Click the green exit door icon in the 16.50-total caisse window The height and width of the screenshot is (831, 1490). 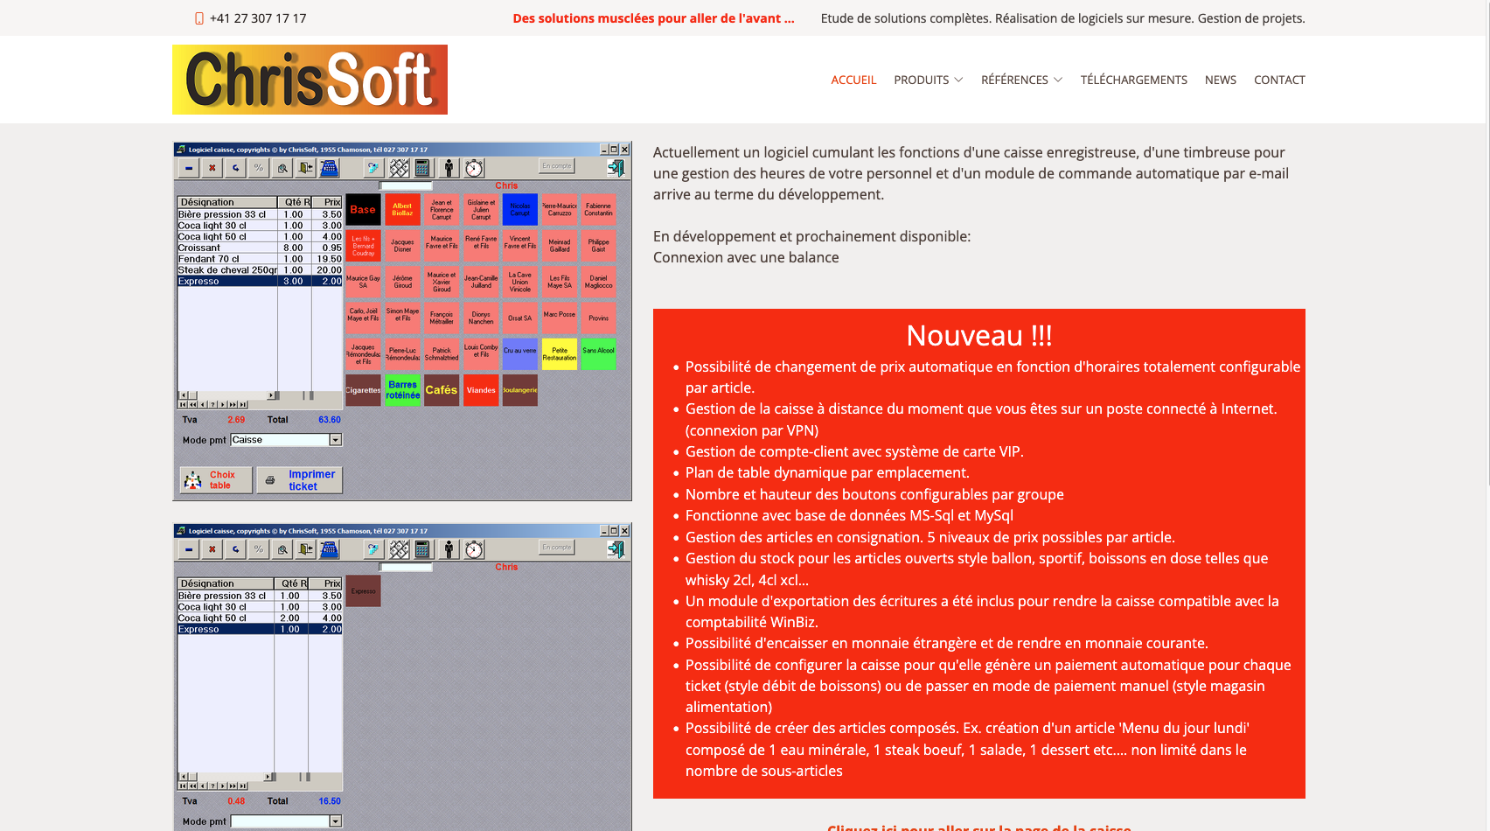[616, 549]
